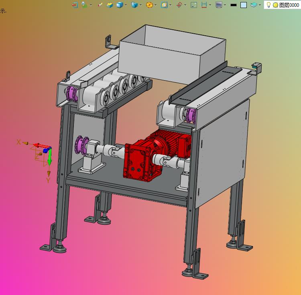301x295 pixels.
Task: Click the orange faceted sphere icon
Action: tap(149, 5)
